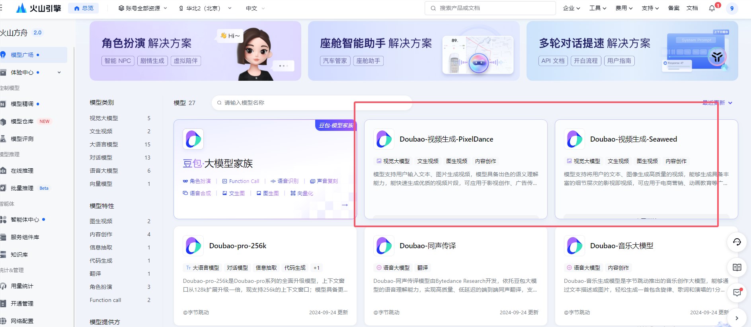
Task: Open the 总览 home button
Action: [x=84, y=8]
